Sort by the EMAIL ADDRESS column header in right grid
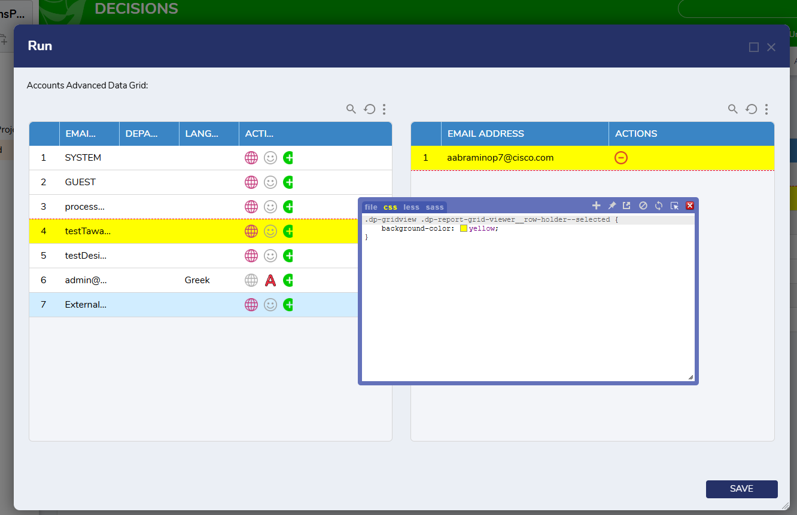The image size is (797, 515). click(x=486, y=134)
